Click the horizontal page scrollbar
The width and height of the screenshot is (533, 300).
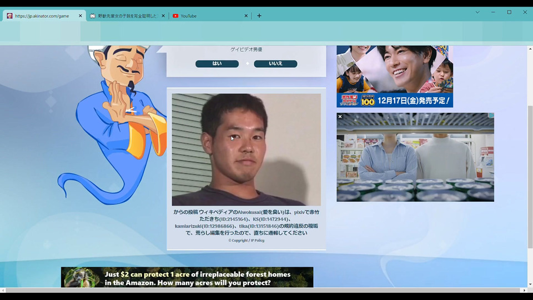pyautogui.click(x=263, y=291)
